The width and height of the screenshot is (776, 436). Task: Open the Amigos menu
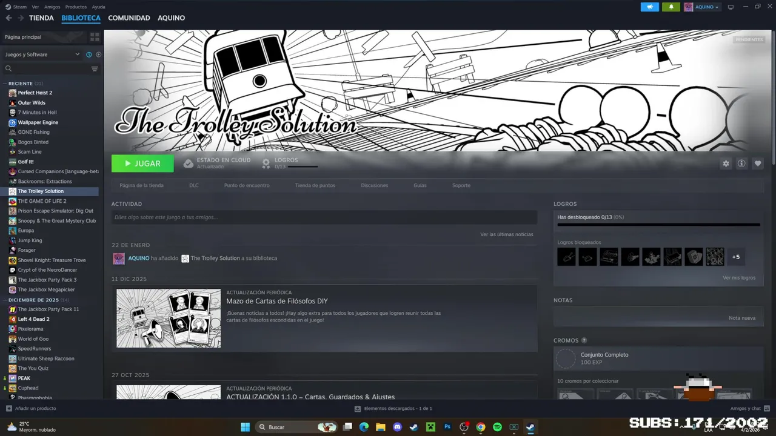tap(52, 7)
